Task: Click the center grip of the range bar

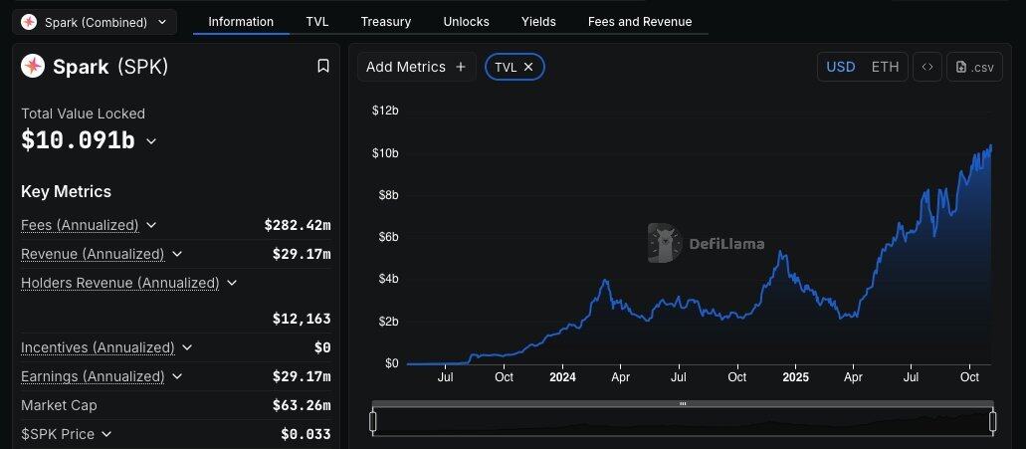Action: click(x=683, y=403)
